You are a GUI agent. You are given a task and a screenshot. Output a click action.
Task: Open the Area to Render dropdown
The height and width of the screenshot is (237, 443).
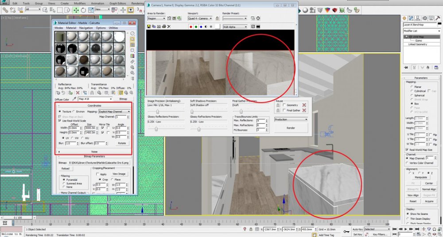coord(155,18)
